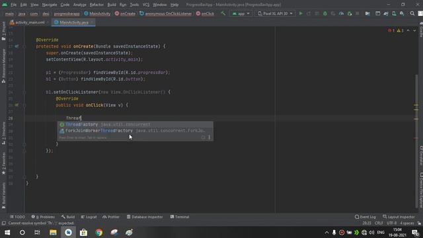The image size is (423, 238).
Task: Open the Analyze menu
Action: point(79,5)
